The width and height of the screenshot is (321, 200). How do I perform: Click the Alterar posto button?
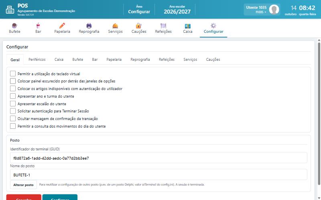pyautogui.click(x=23, y=185)
